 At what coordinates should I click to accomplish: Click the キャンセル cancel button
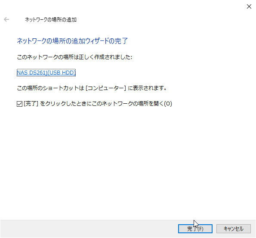point(234,229)
